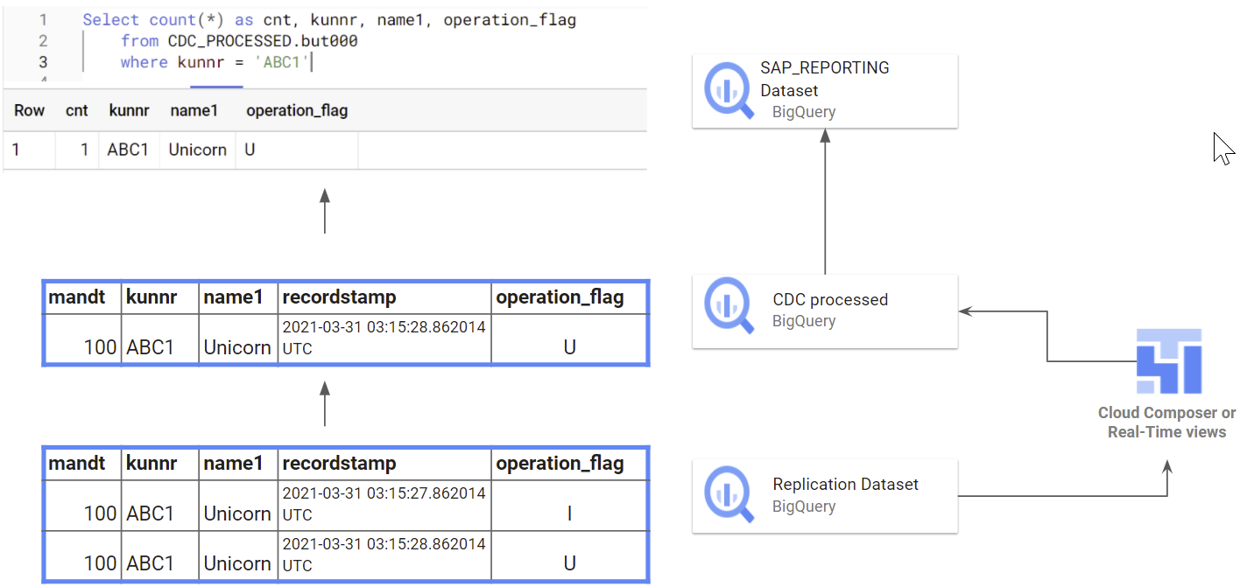This screenshot has height=587, width=1240.
Task: Open the CDC processed dataset card
Action: point(824,311)
